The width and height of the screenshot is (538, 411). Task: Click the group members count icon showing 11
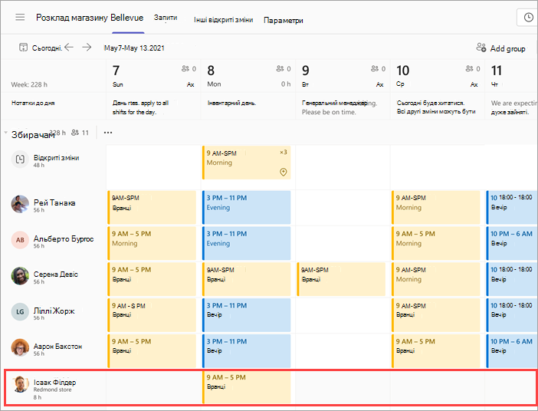click(x=75, y=133)
